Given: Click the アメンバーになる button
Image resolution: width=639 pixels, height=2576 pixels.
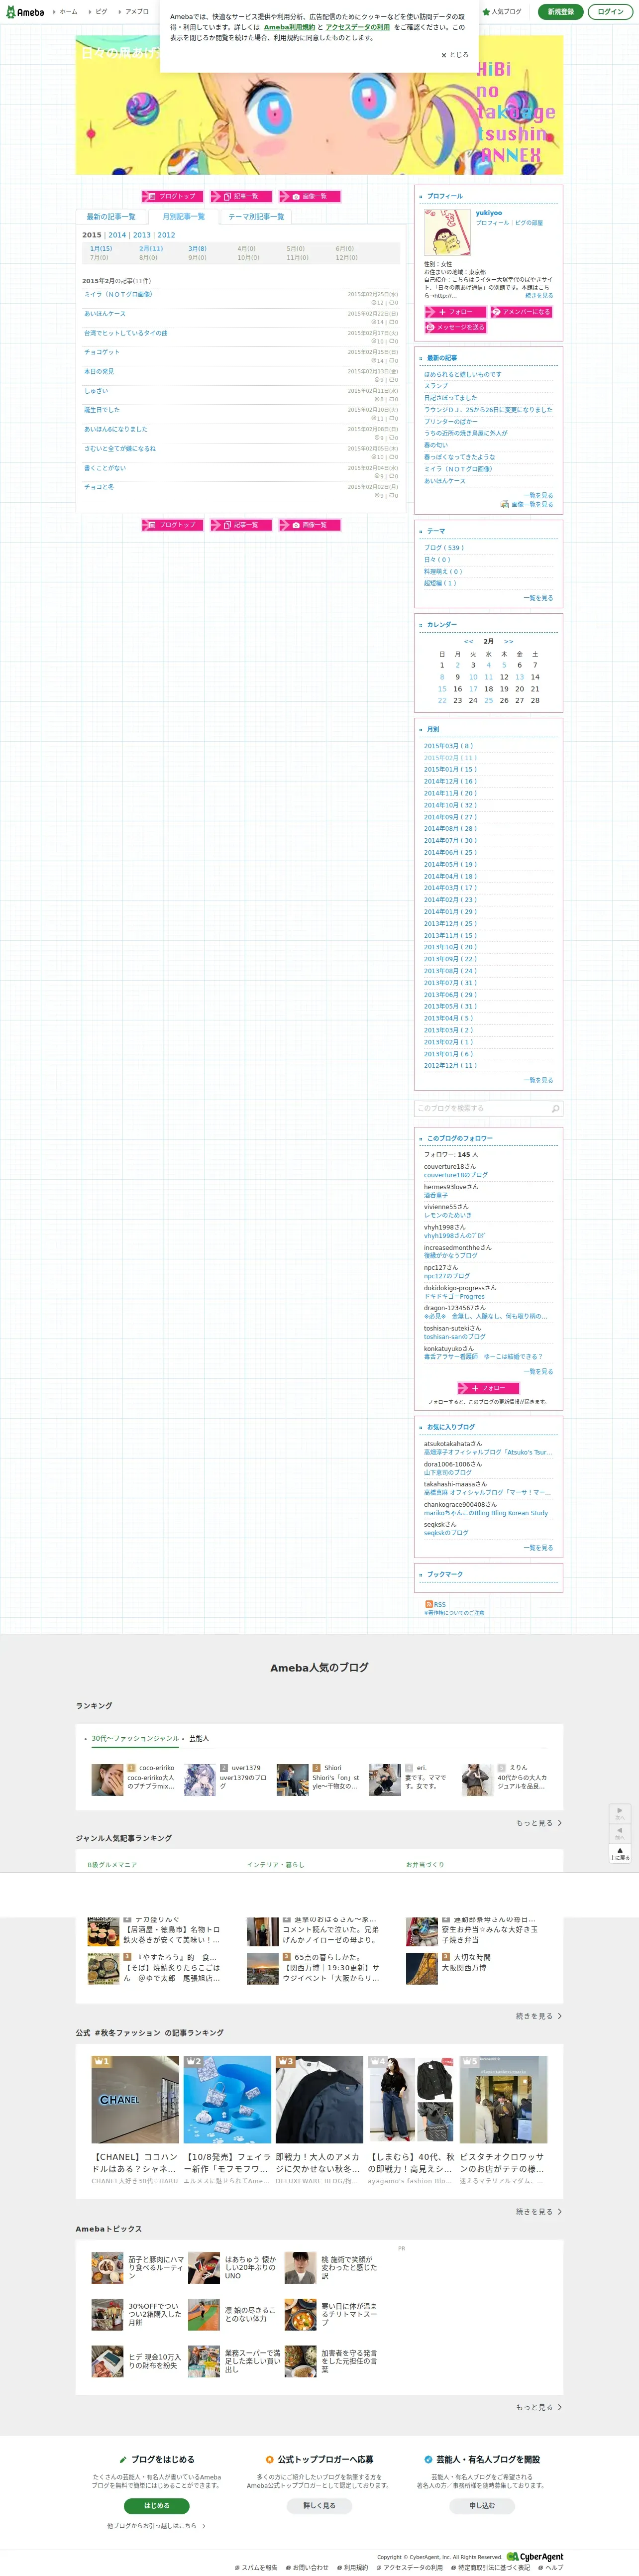Looking at the screenshot, I should coord(521,312).
